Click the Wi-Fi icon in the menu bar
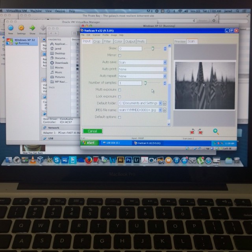Screen dimensions: 252x252 click(180, 11)
